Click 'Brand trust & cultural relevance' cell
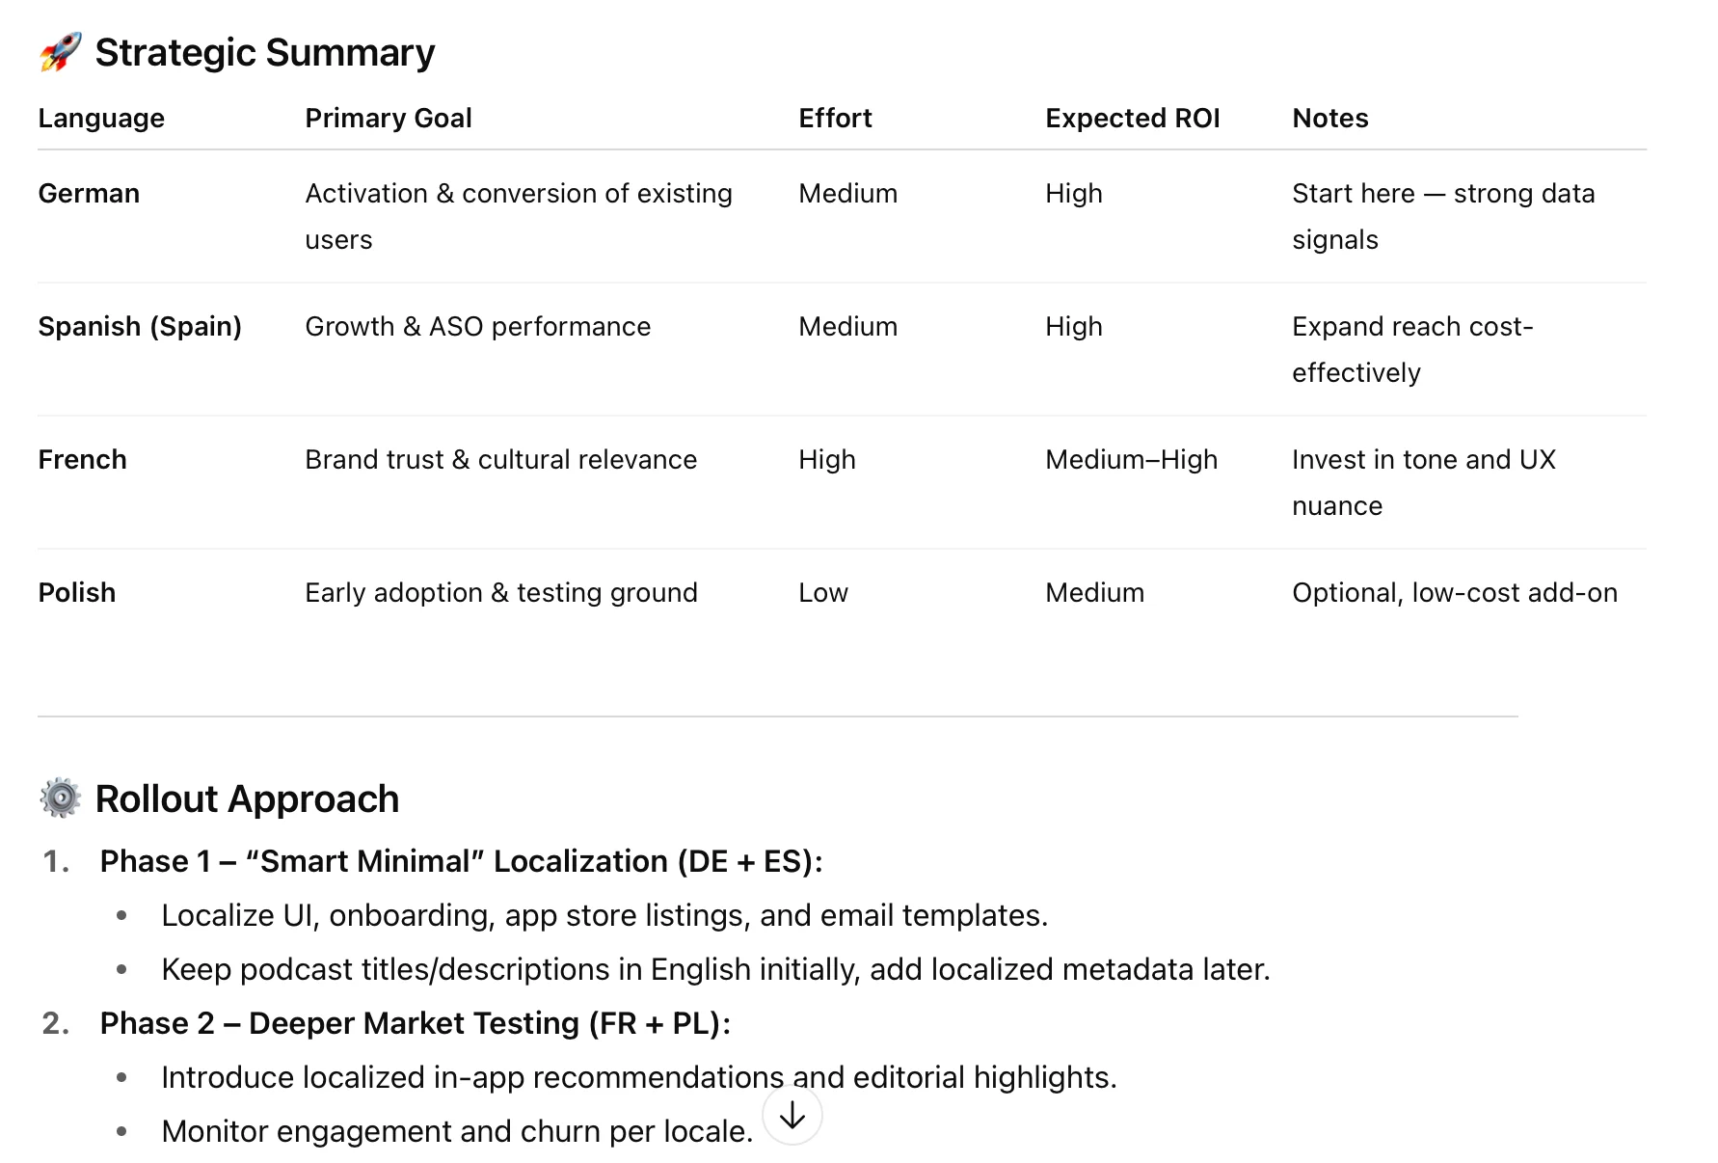This screenshot has height=1163, width=1718. coord(500,459)
